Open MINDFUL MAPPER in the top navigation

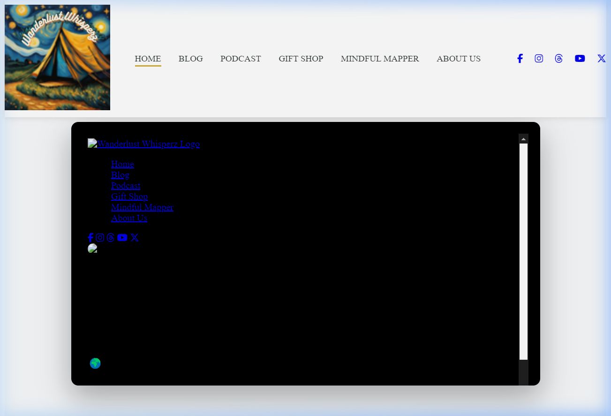380,59
